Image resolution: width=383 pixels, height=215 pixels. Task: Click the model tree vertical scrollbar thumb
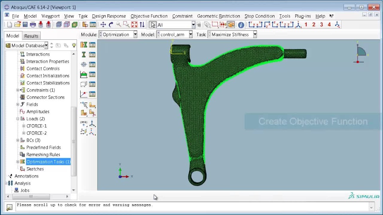[x=74, y=141]
